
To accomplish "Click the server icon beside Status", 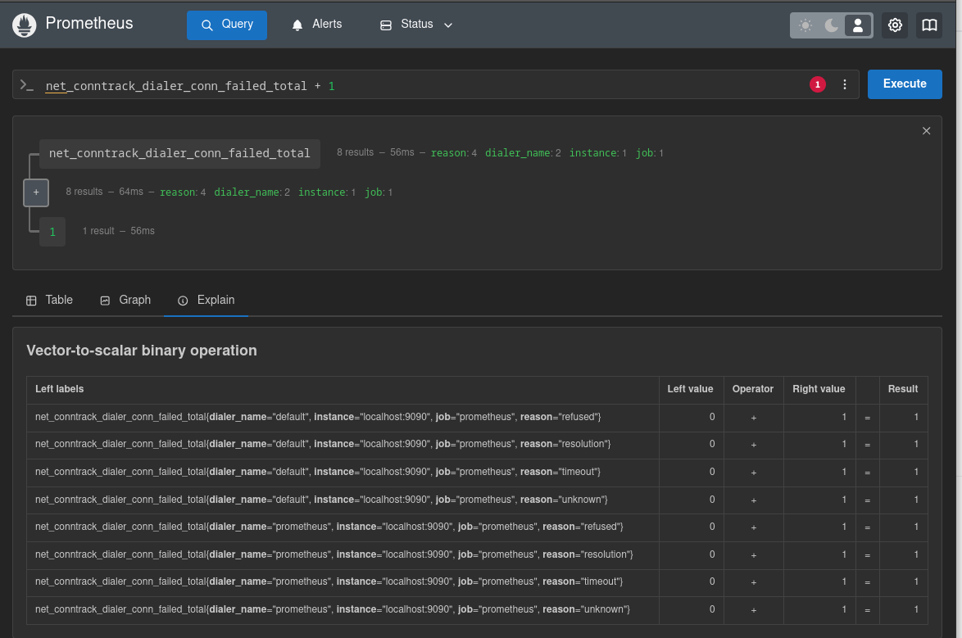I will (386, 25).
